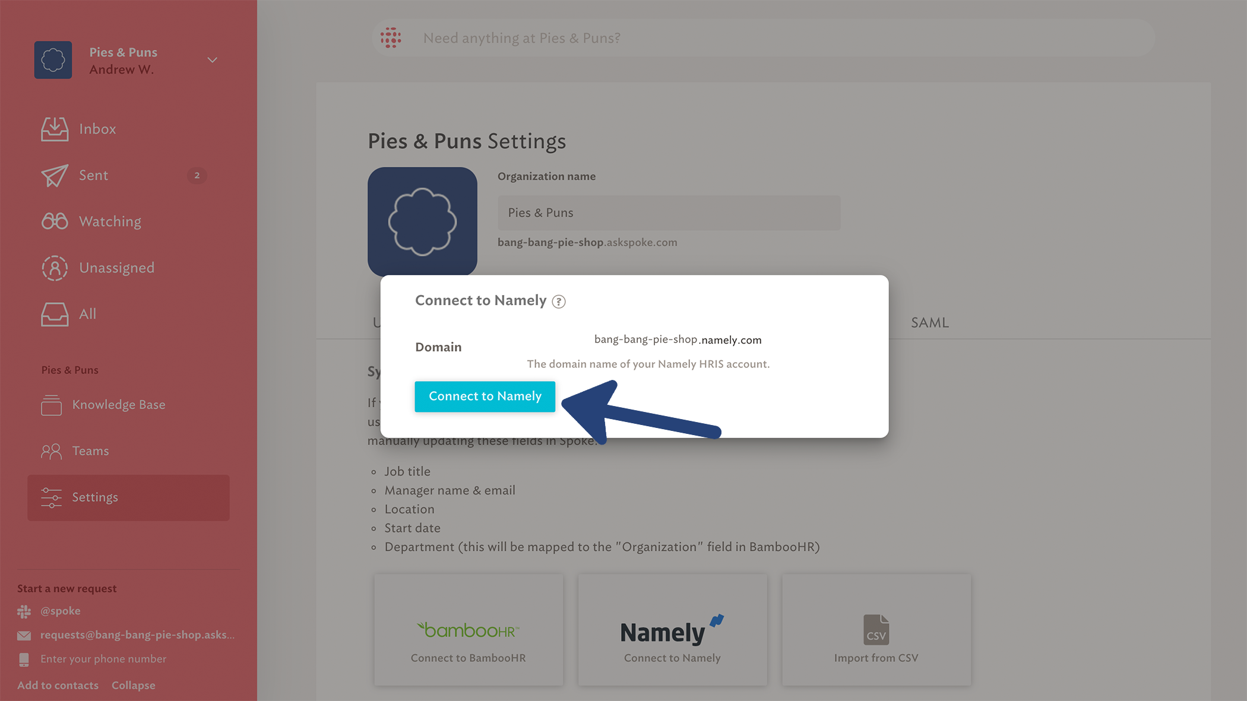1247x701 pixels.
Task: Click Connect to Namely button
Action: 485,397
